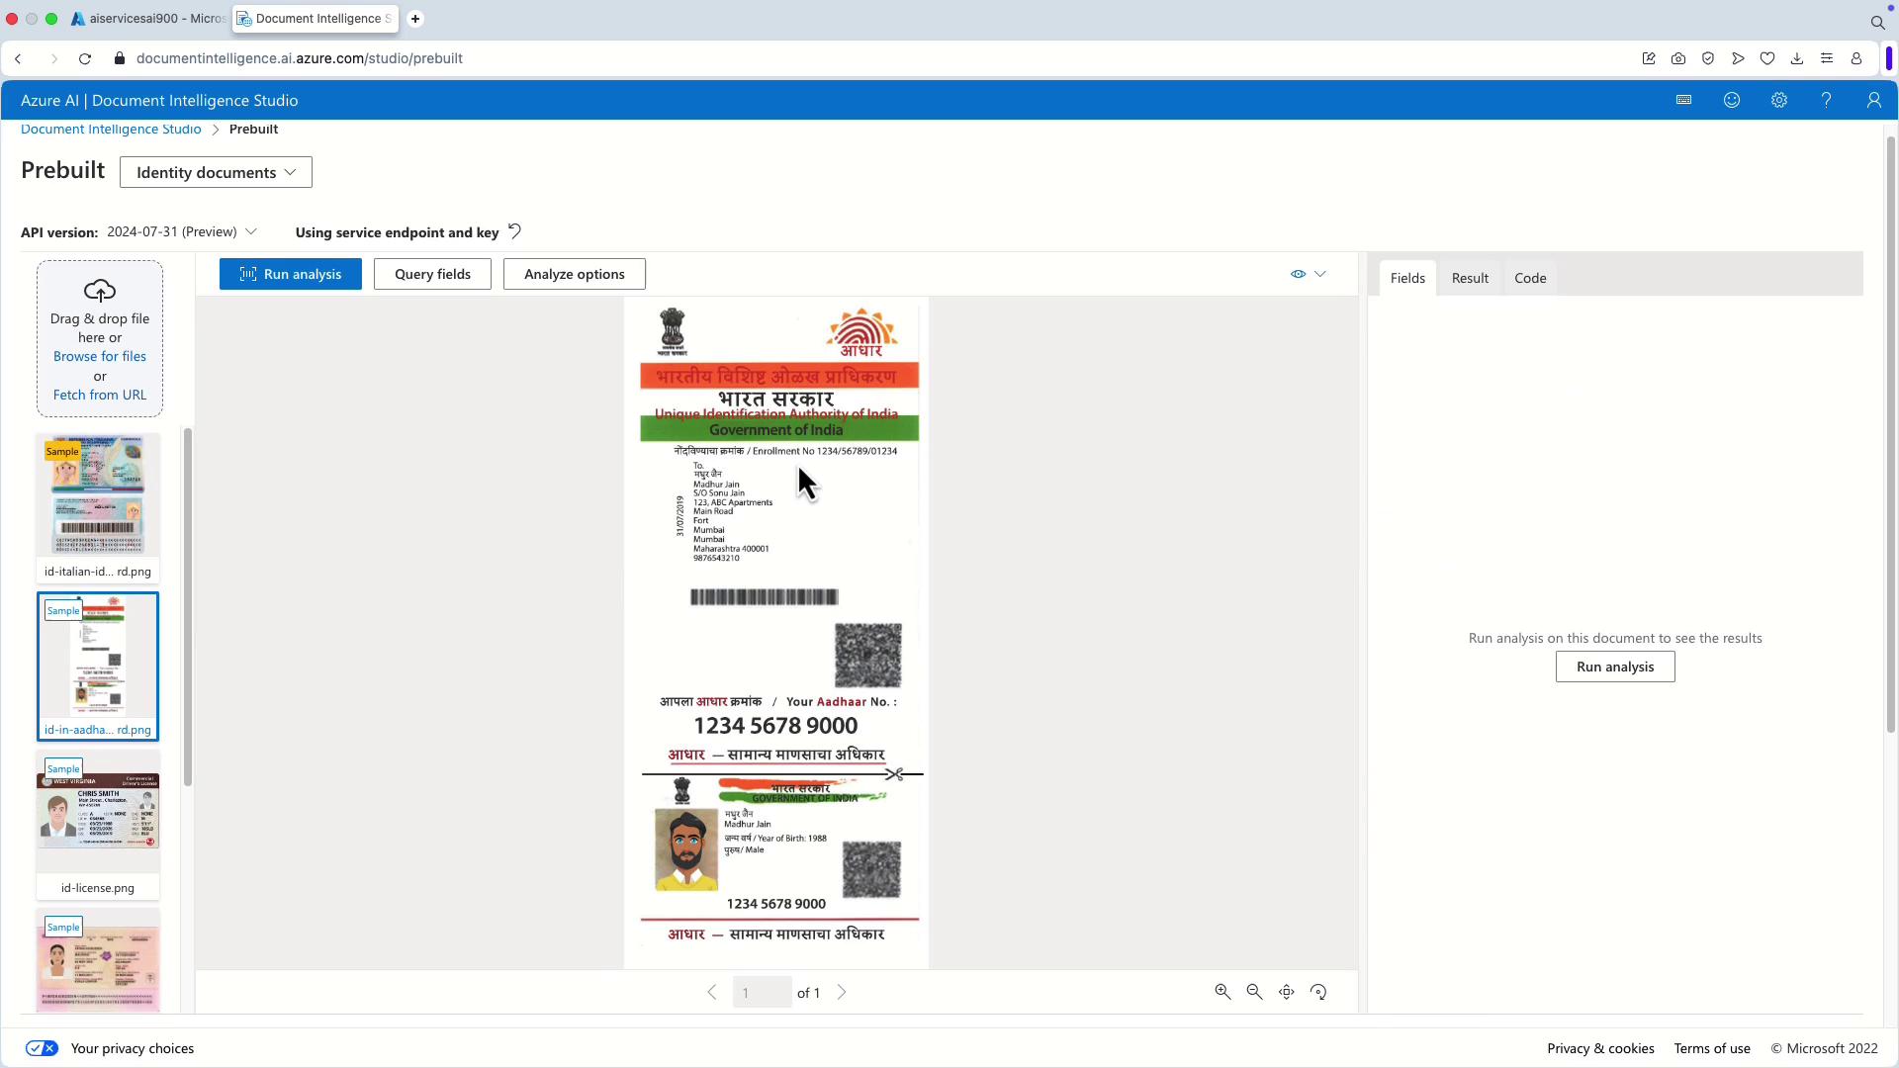The image size is (1899, 1068).
Task: Refresh service endpoint and key icon
Action: [x=515, y=231]
